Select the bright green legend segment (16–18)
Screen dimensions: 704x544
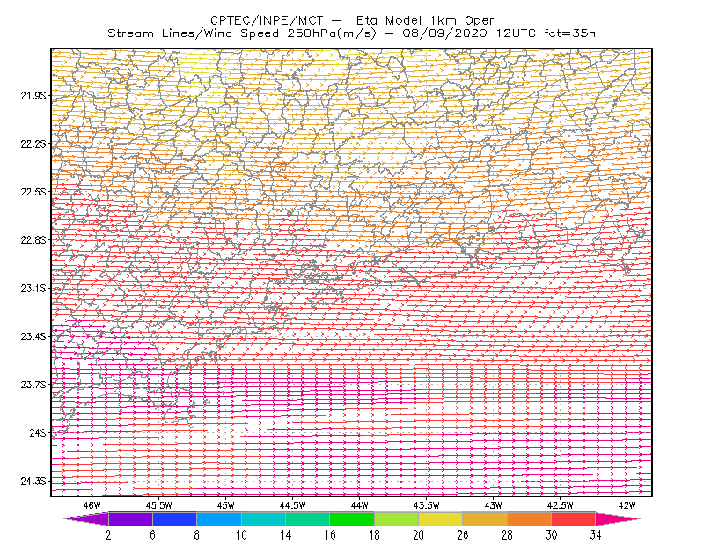[x=352, y=518]
